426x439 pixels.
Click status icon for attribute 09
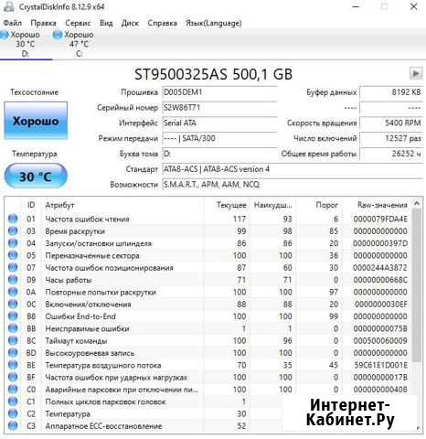point(13,280)
